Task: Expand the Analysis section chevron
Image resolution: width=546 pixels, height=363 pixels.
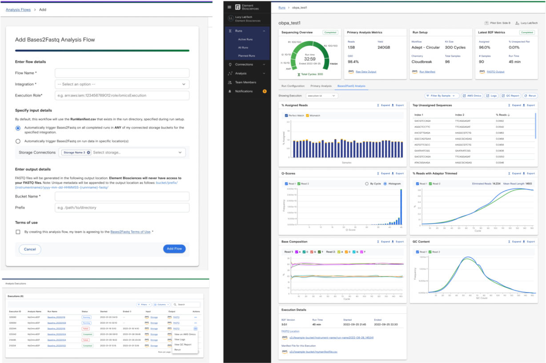Action: pos(264,73)
